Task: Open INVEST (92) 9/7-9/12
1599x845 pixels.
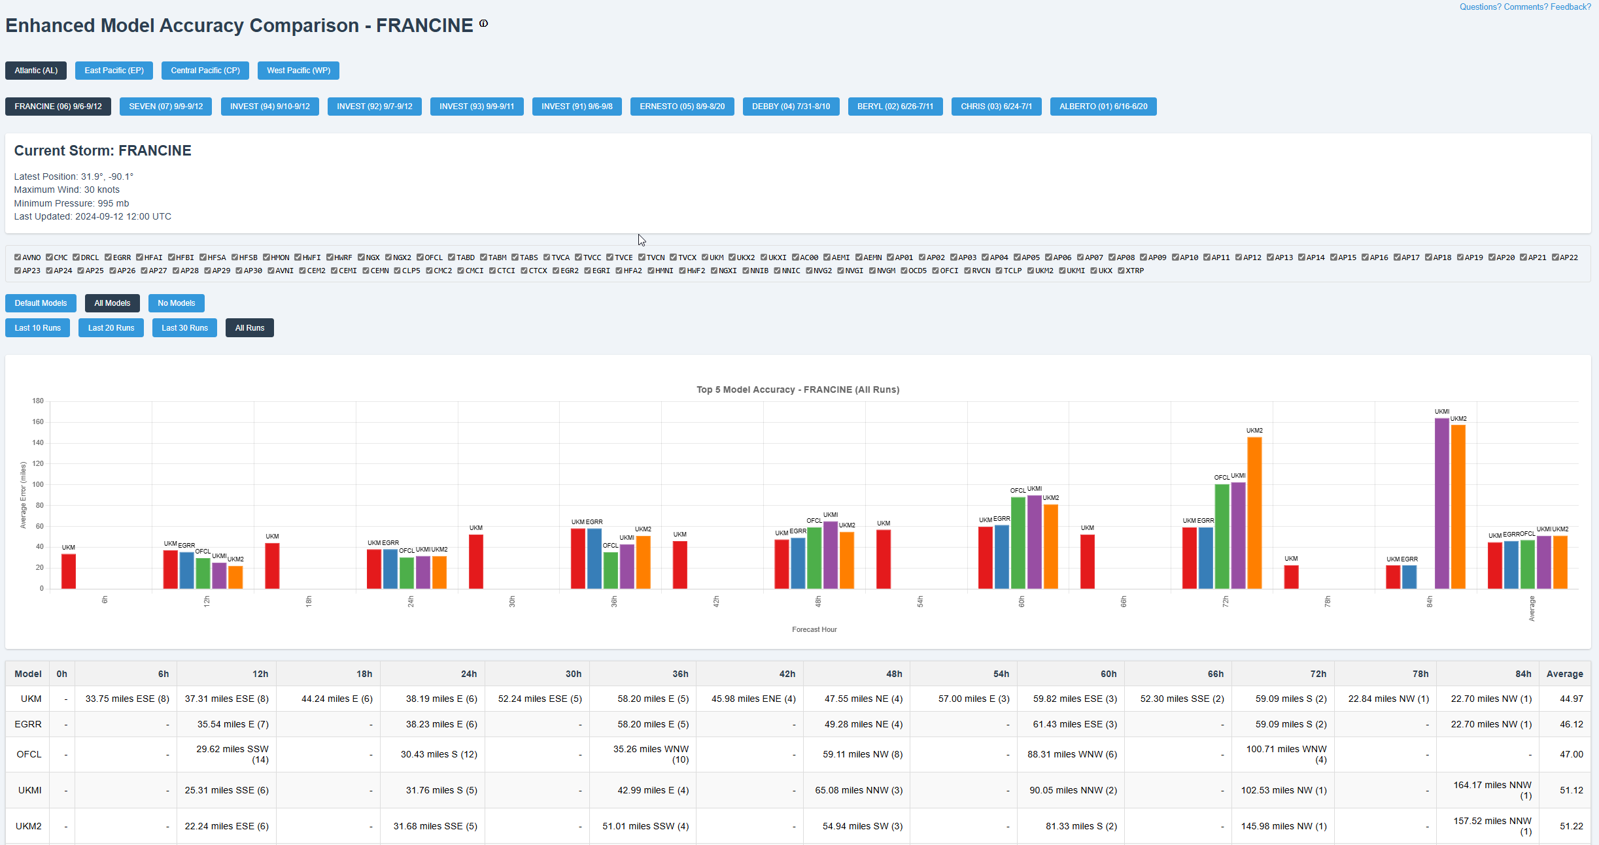Action: click(x=375, y=107)
